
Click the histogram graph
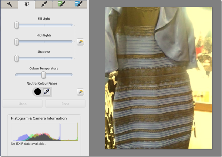(x=45, y=132)
